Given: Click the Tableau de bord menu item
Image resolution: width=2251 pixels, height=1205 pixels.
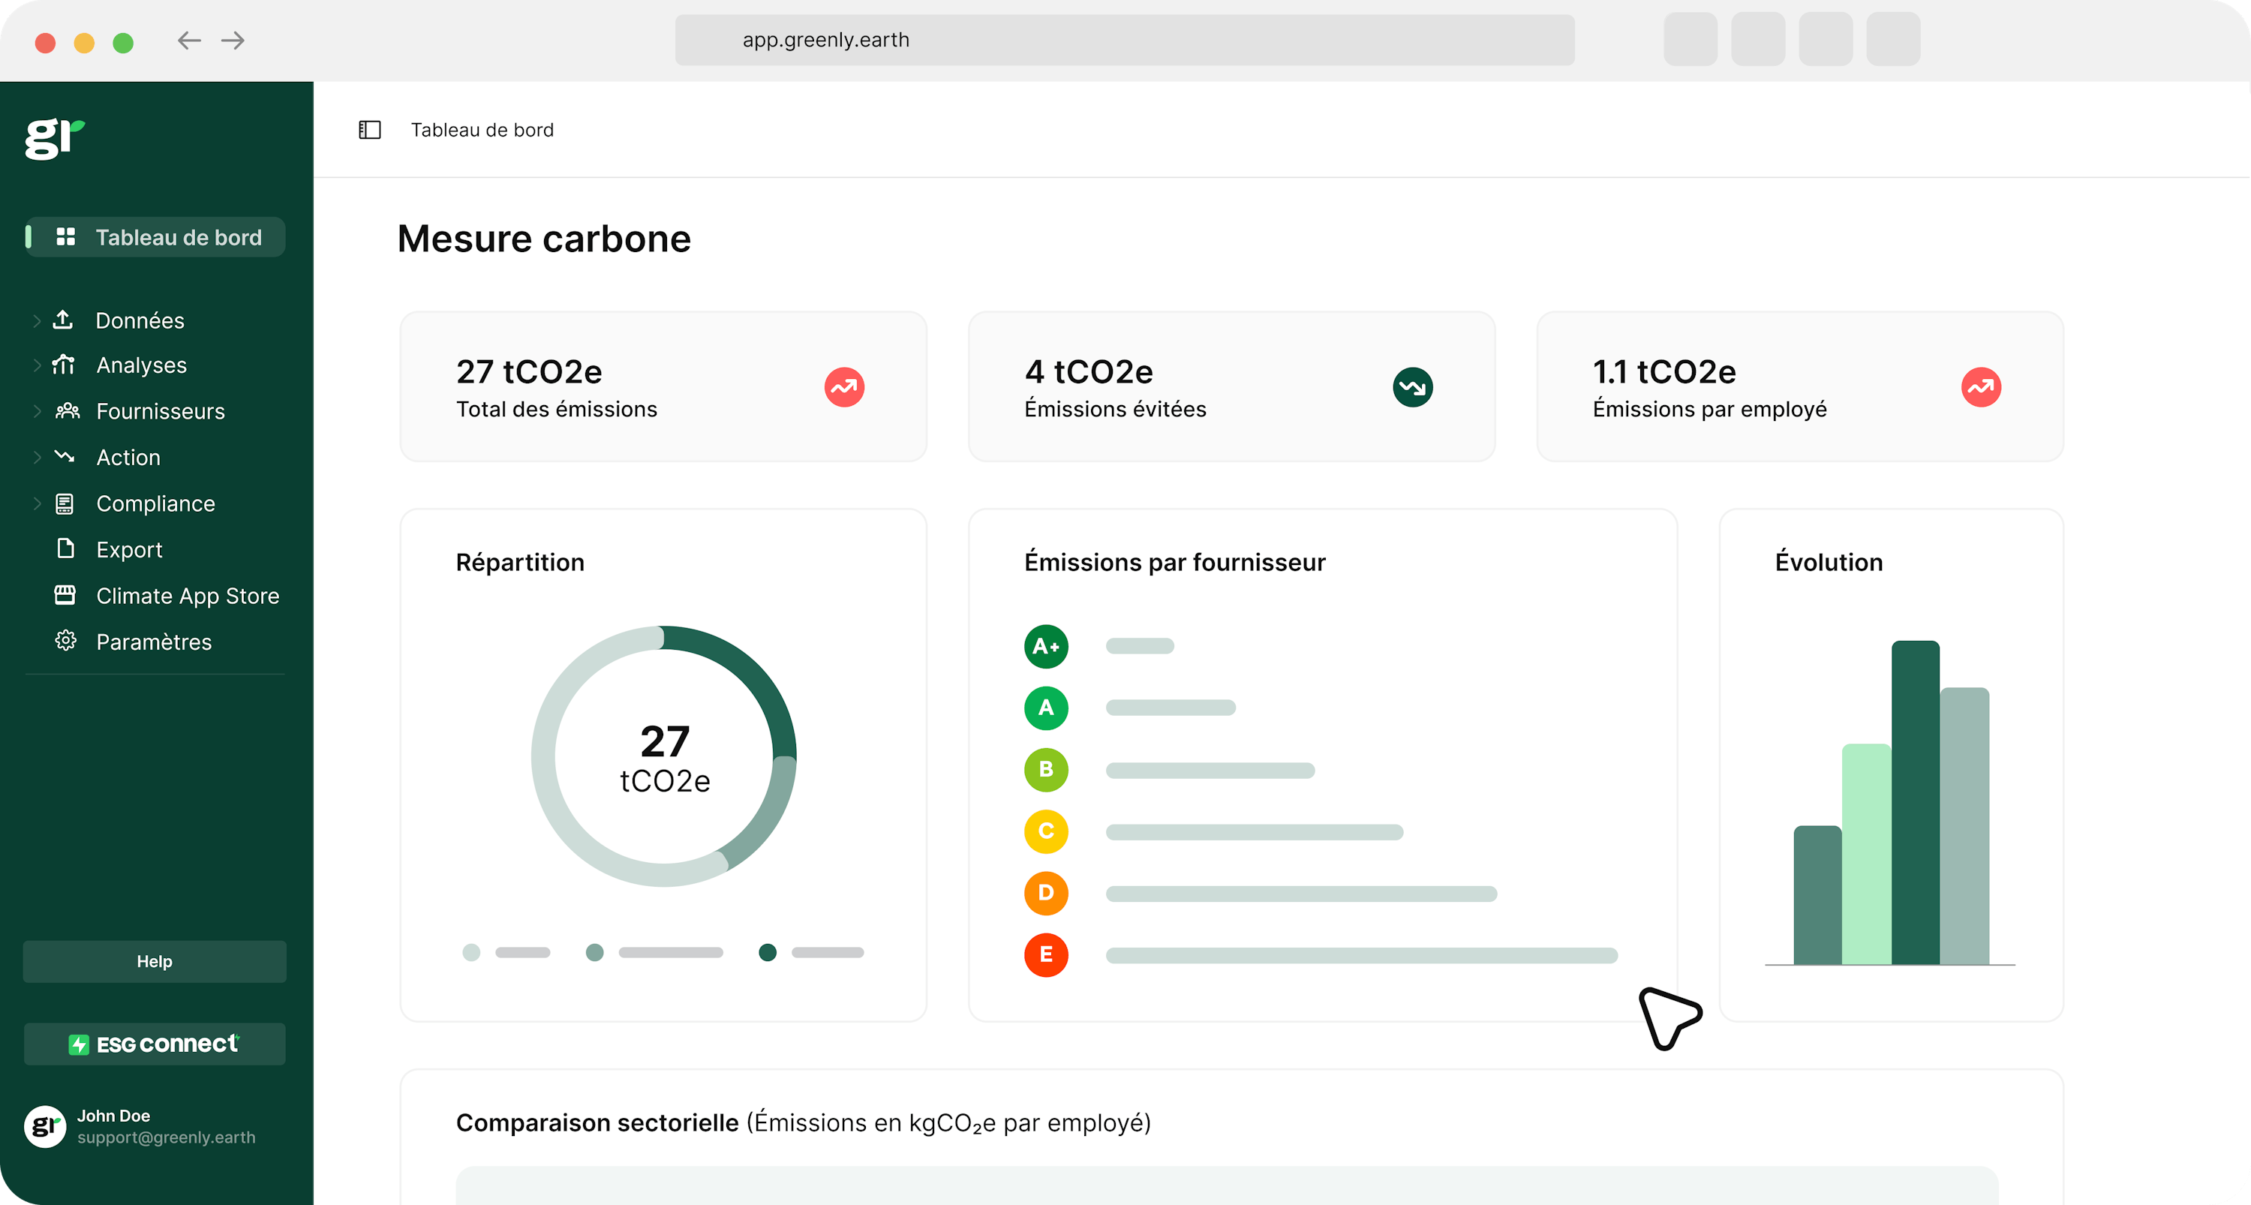Looking at the screenshot, I should click(156, 237).
